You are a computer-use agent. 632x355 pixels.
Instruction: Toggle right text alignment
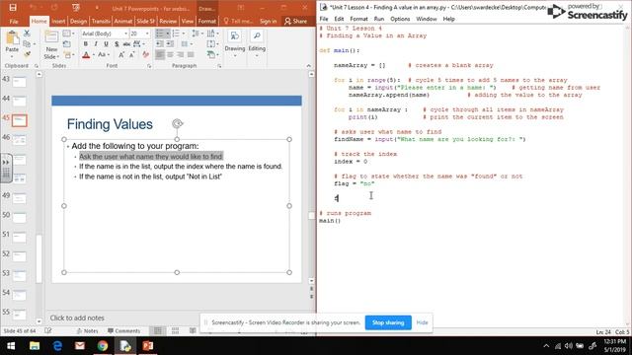(180, 55)
